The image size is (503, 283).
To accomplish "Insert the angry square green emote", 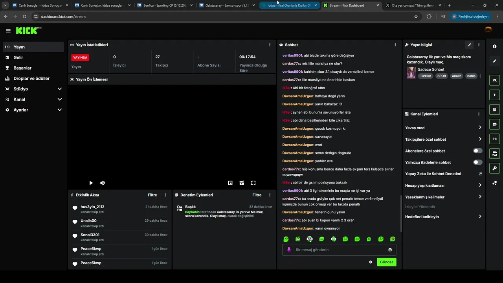I will [x=298, y=239].
